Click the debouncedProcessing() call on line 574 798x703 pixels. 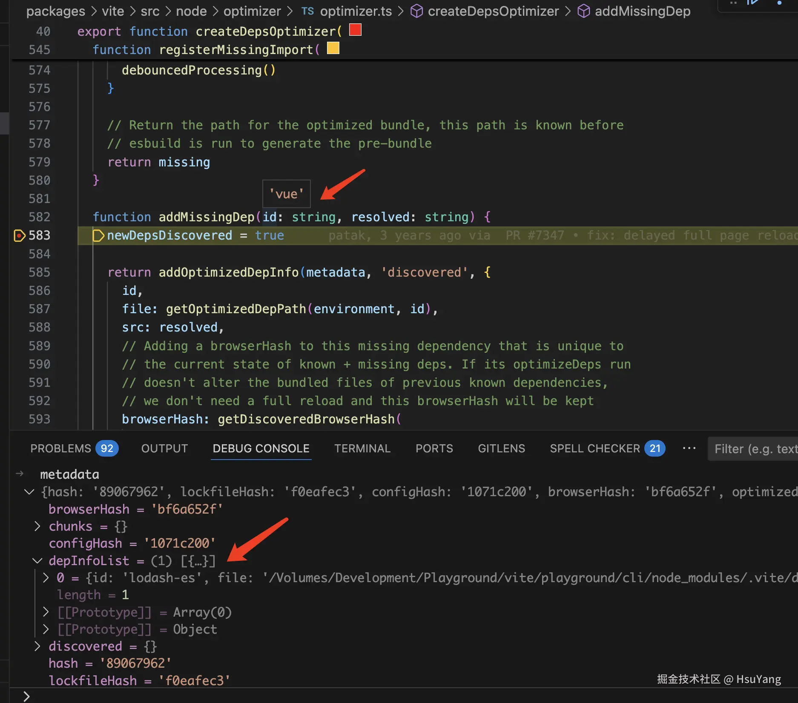[199, 70]
